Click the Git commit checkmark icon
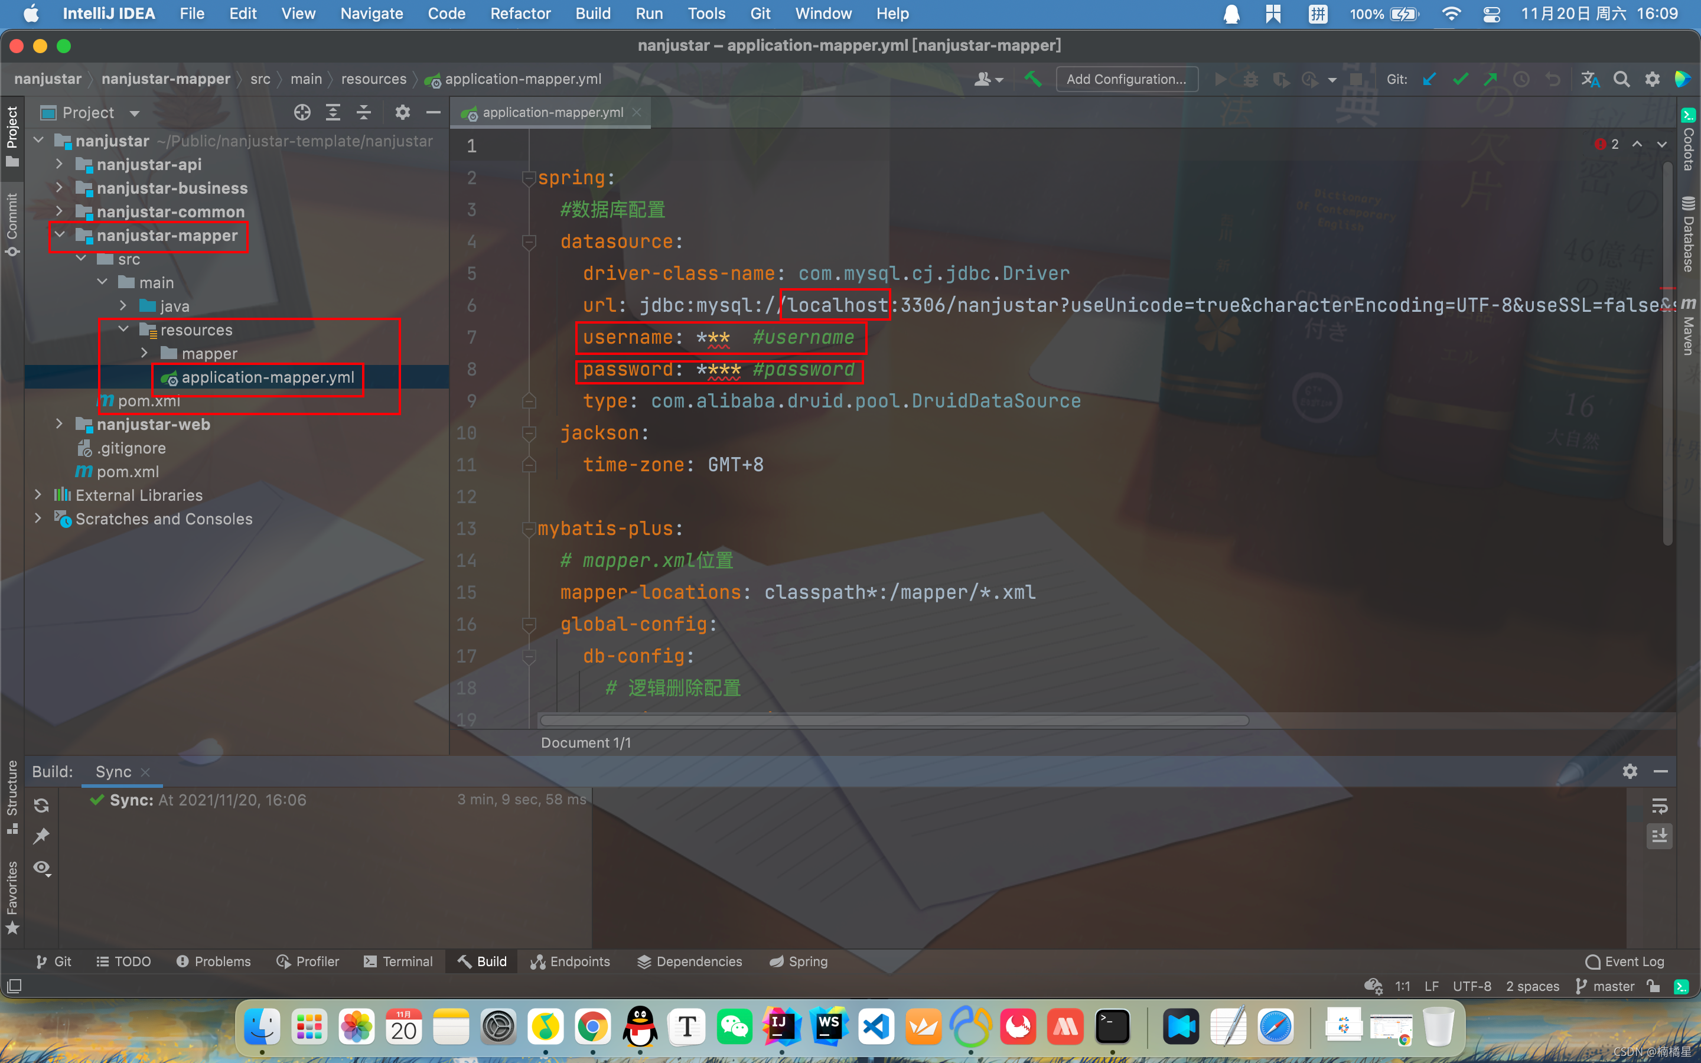1701x1063 pixels. (x=1460, y=80)
